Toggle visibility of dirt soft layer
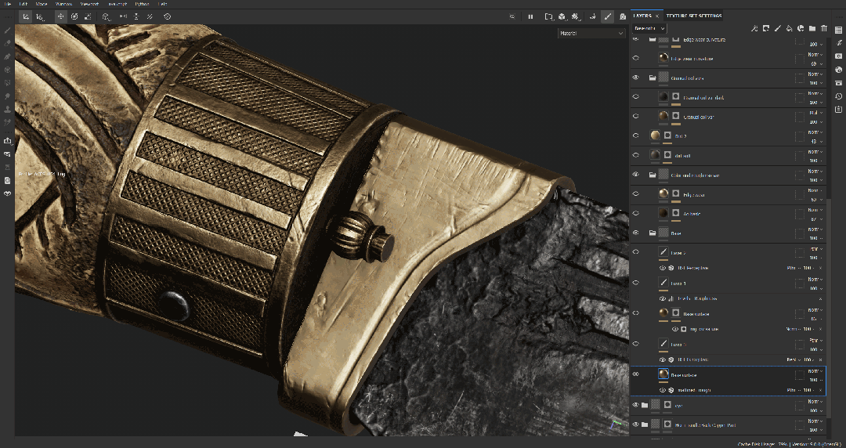846x448 pixels. point(635,155)
